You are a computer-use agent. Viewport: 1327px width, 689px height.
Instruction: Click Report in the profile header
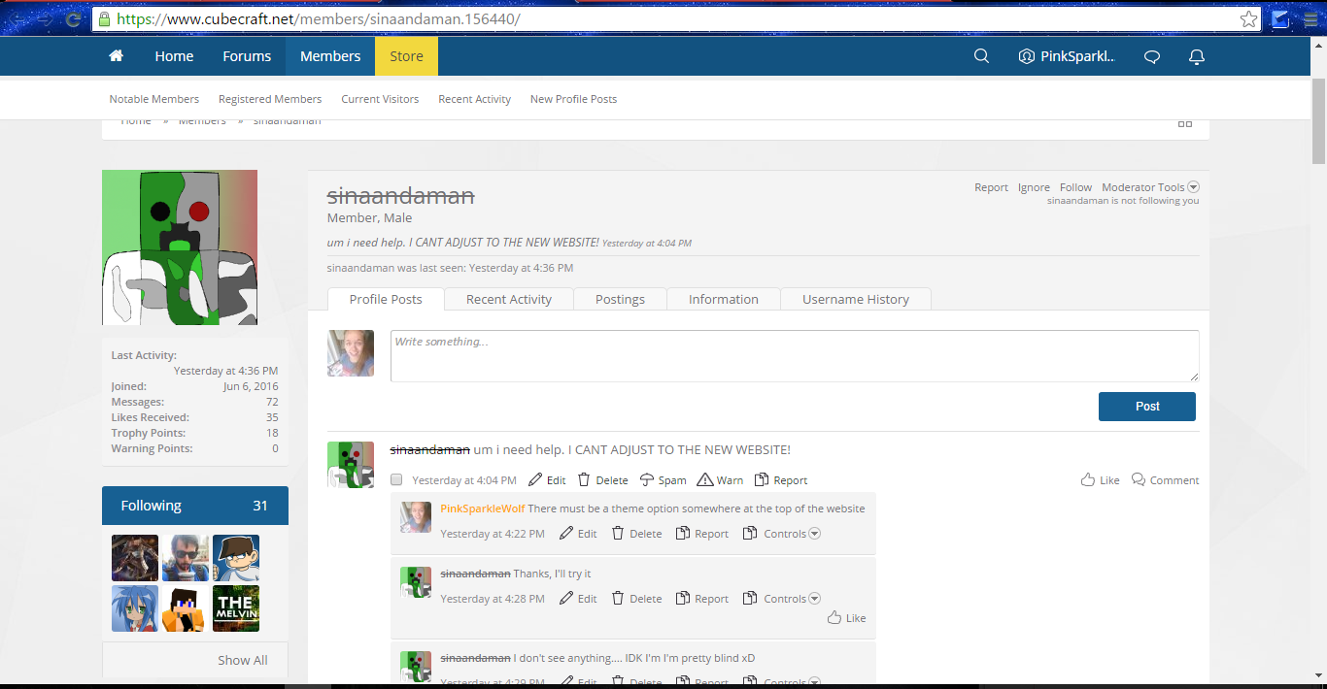coord(991,187)
